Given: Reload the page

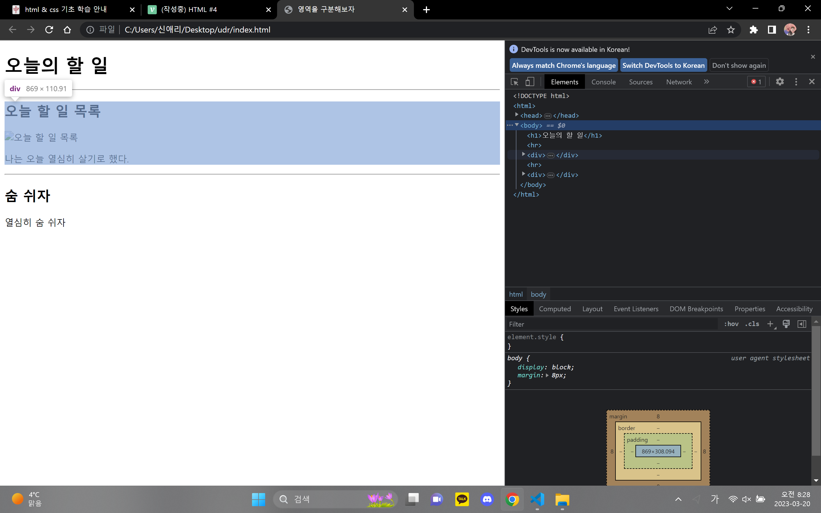Looking at the screenshot, I should 49,30.
